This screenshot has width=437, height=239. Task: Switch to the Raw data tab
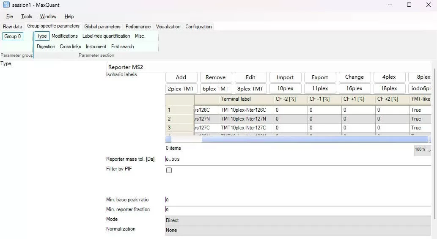13,27
